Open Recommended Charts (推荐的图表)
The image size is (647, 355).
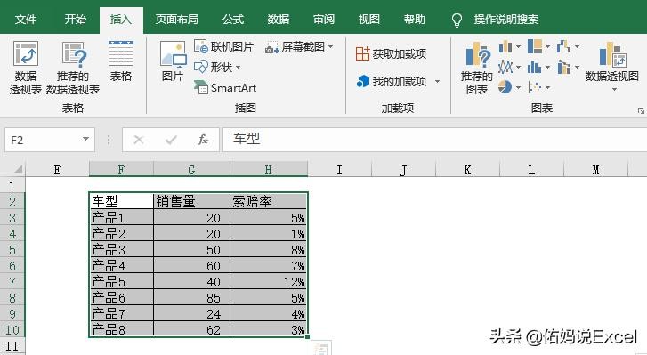click(x=477, y=68)
